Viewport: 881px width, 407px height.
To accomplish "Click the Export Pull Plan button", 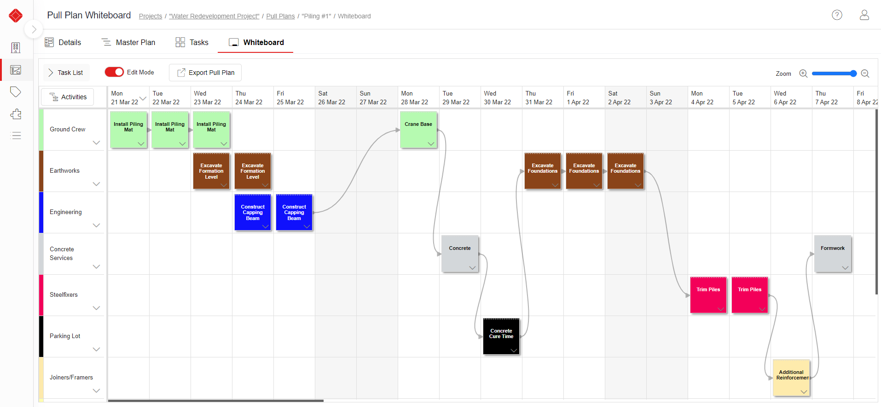I will (x=205, y=73).
